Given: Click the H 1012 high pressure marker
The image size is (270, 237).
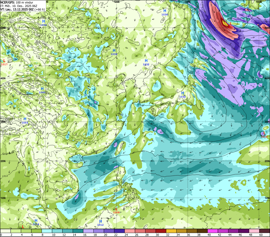Looking at the screenshot, I should click(100, 223).
